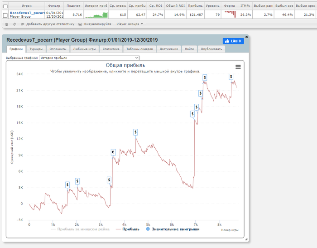
Task: Sort by the Уровень column header
Action: tap(212, 6)
